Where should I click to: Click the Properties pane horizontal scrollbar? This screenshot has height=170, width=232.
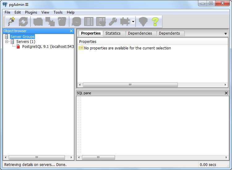click(x=130, y=85)
